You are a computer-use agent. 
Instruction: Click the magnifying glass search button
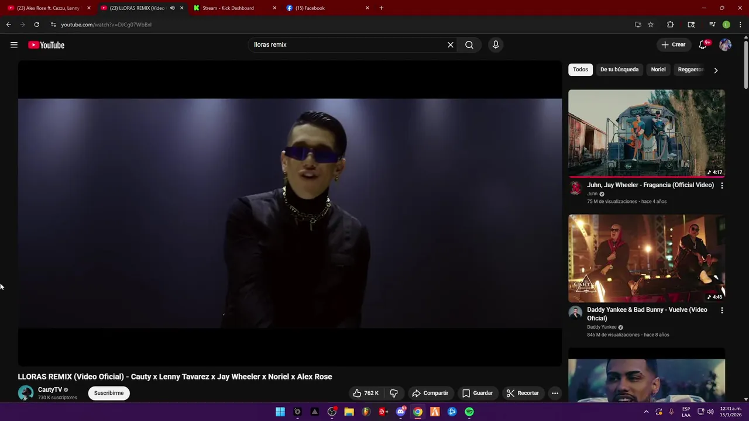pos(469,45)
